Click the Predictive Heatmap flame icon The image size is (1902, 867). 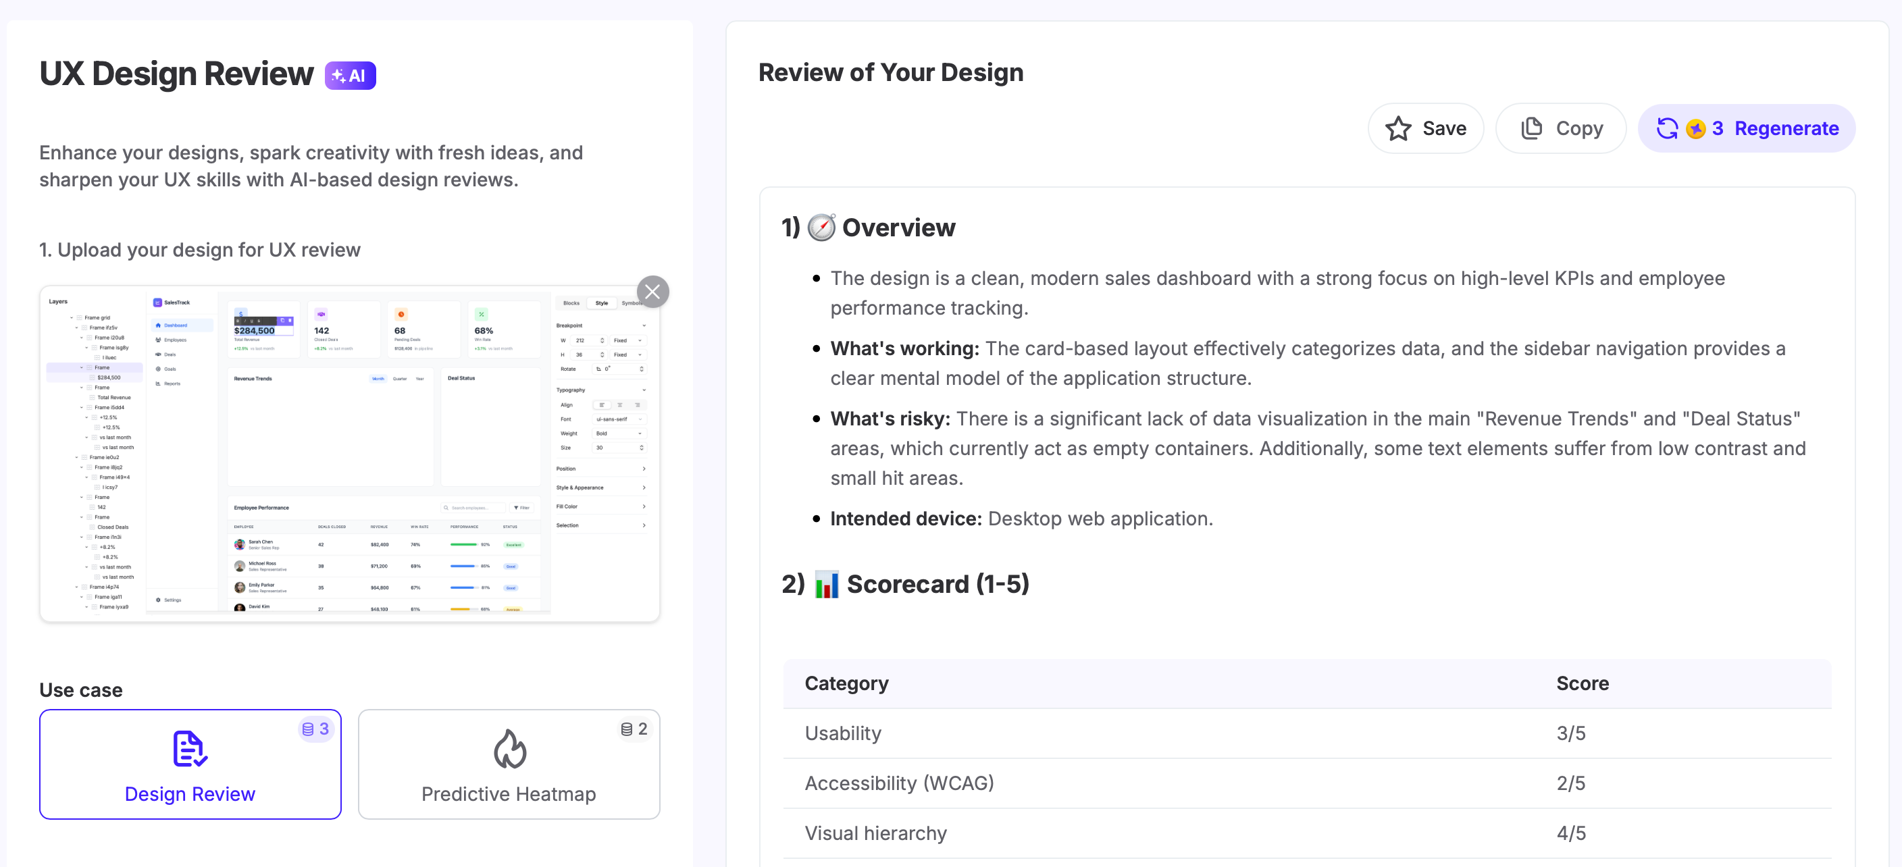tap(509, 748)
